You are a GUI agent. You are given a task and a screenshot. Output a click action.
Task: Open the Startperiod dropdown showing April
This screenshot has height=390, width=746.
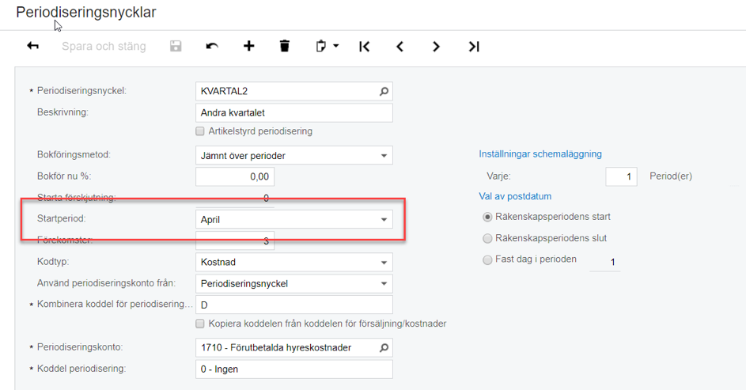[x=384, y=219]
